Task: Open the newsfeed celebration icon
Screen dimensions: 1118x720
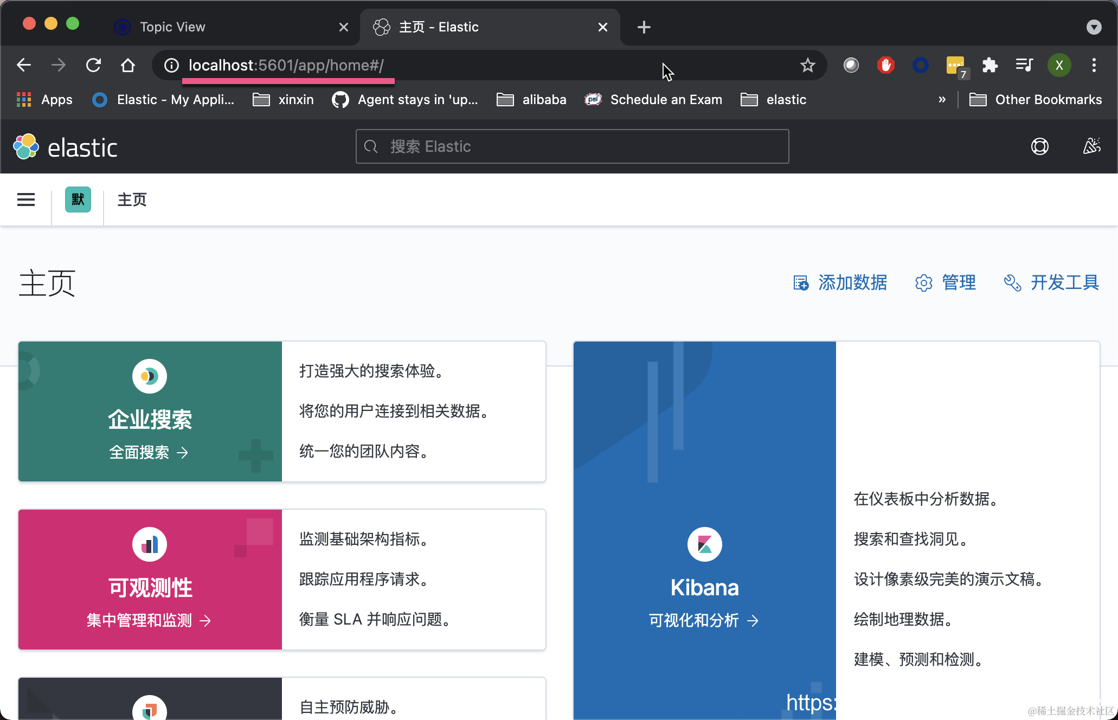Action: click(x=1091, y=146)
